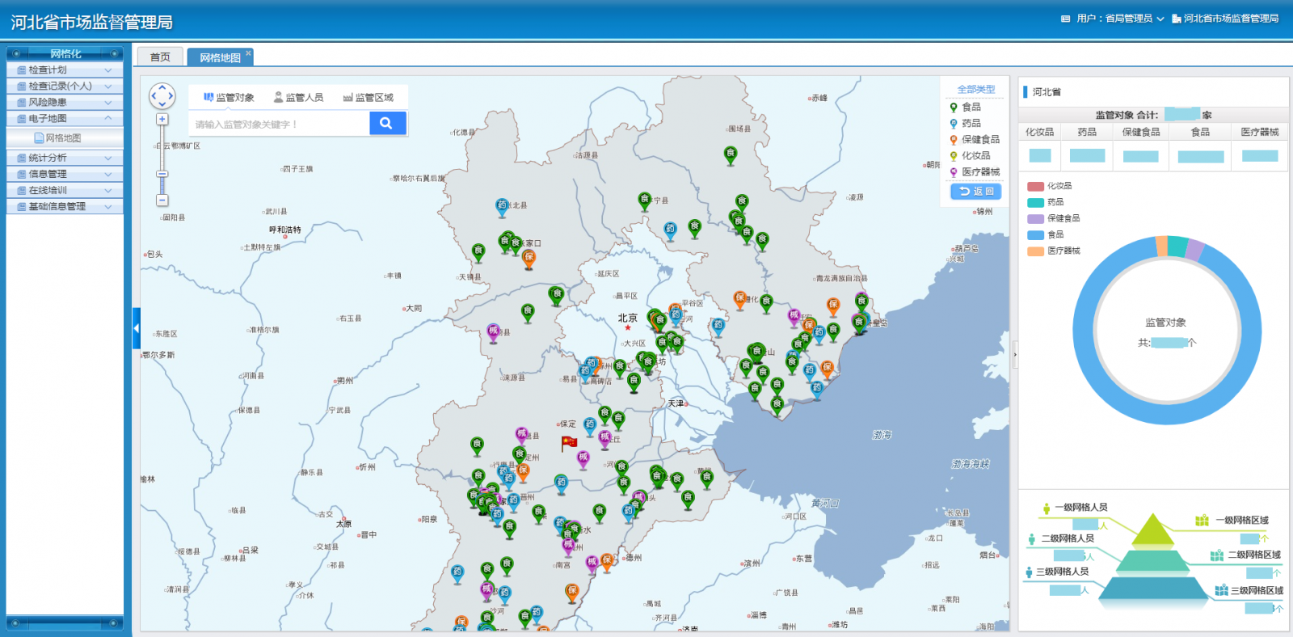Toggle 医疗器械 series in chart legend
The height and width of the screenshot is (637, 1293).
point(1036,251)
